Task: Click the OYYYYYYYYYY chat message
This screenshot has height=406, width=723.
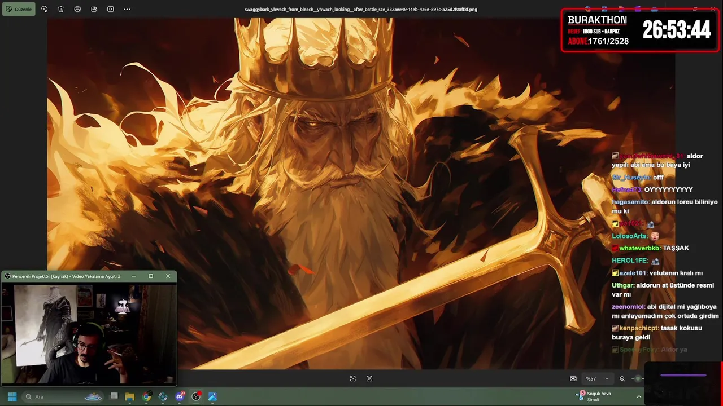Action: point(668,189)
